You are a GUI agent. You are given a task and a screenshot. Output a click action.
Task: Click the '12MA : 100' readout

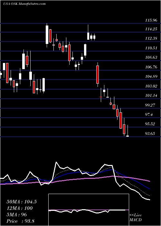pos(20,208)
